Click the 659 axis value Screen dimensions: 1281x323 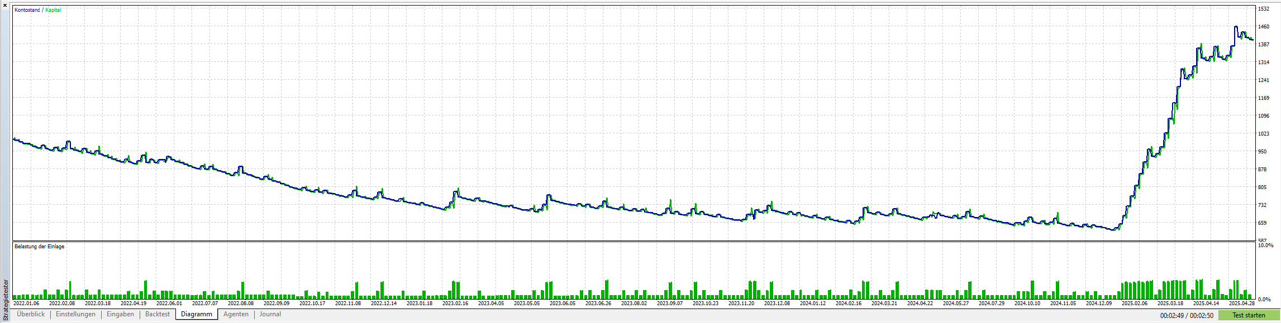1261,223
